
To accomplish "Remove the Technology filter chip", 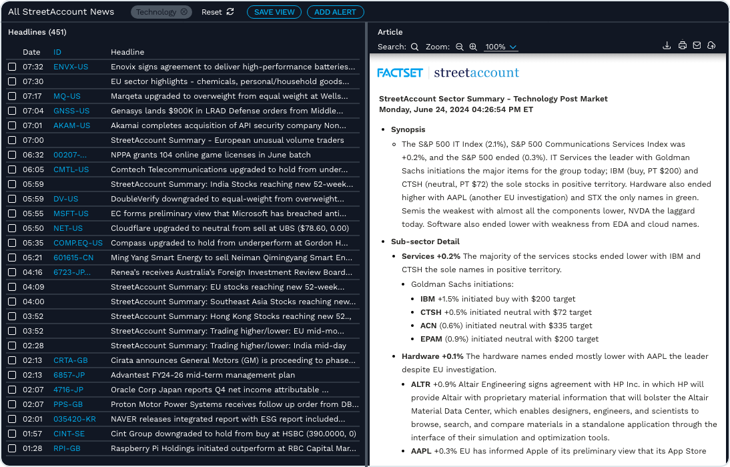I will [x=184, y=12].
